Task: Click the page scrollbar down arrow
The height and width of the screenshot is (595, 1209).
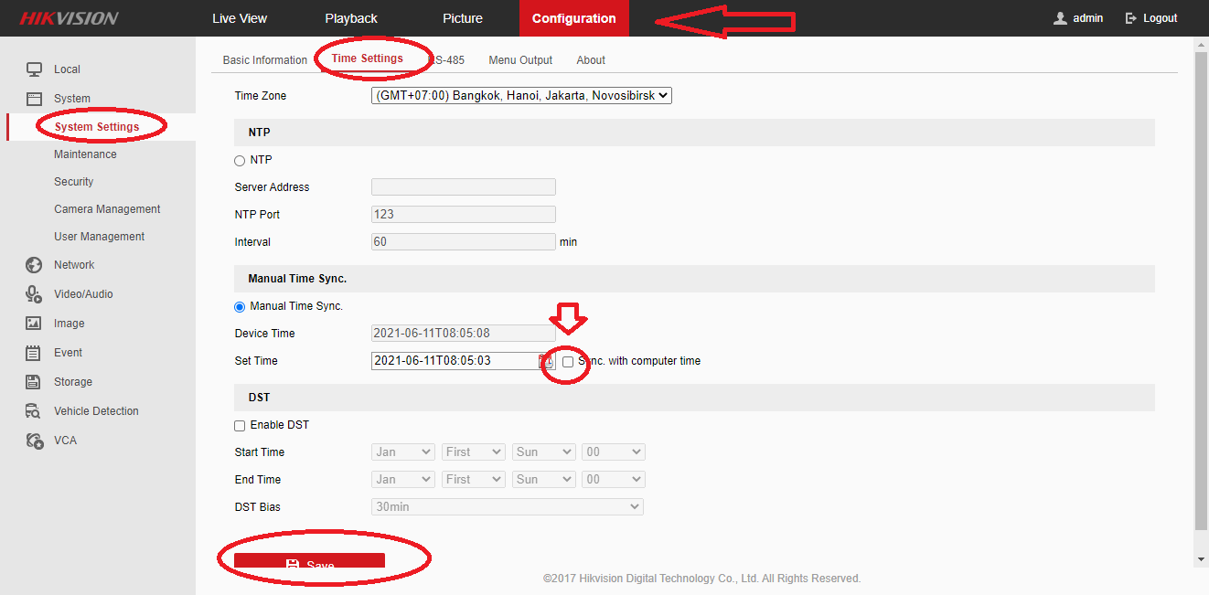Action: point(1202,558)
